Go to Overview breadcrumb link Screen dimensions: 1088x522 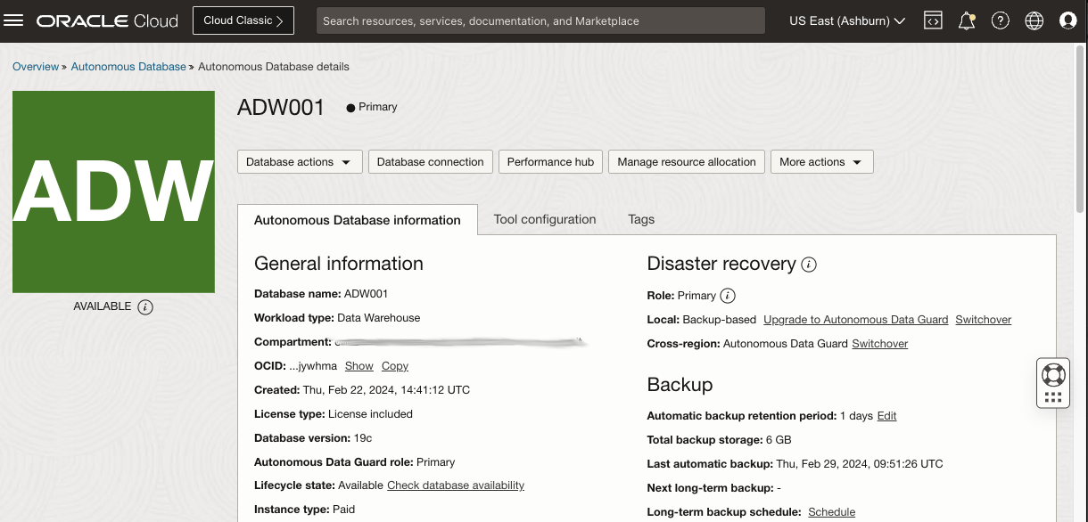36,67
